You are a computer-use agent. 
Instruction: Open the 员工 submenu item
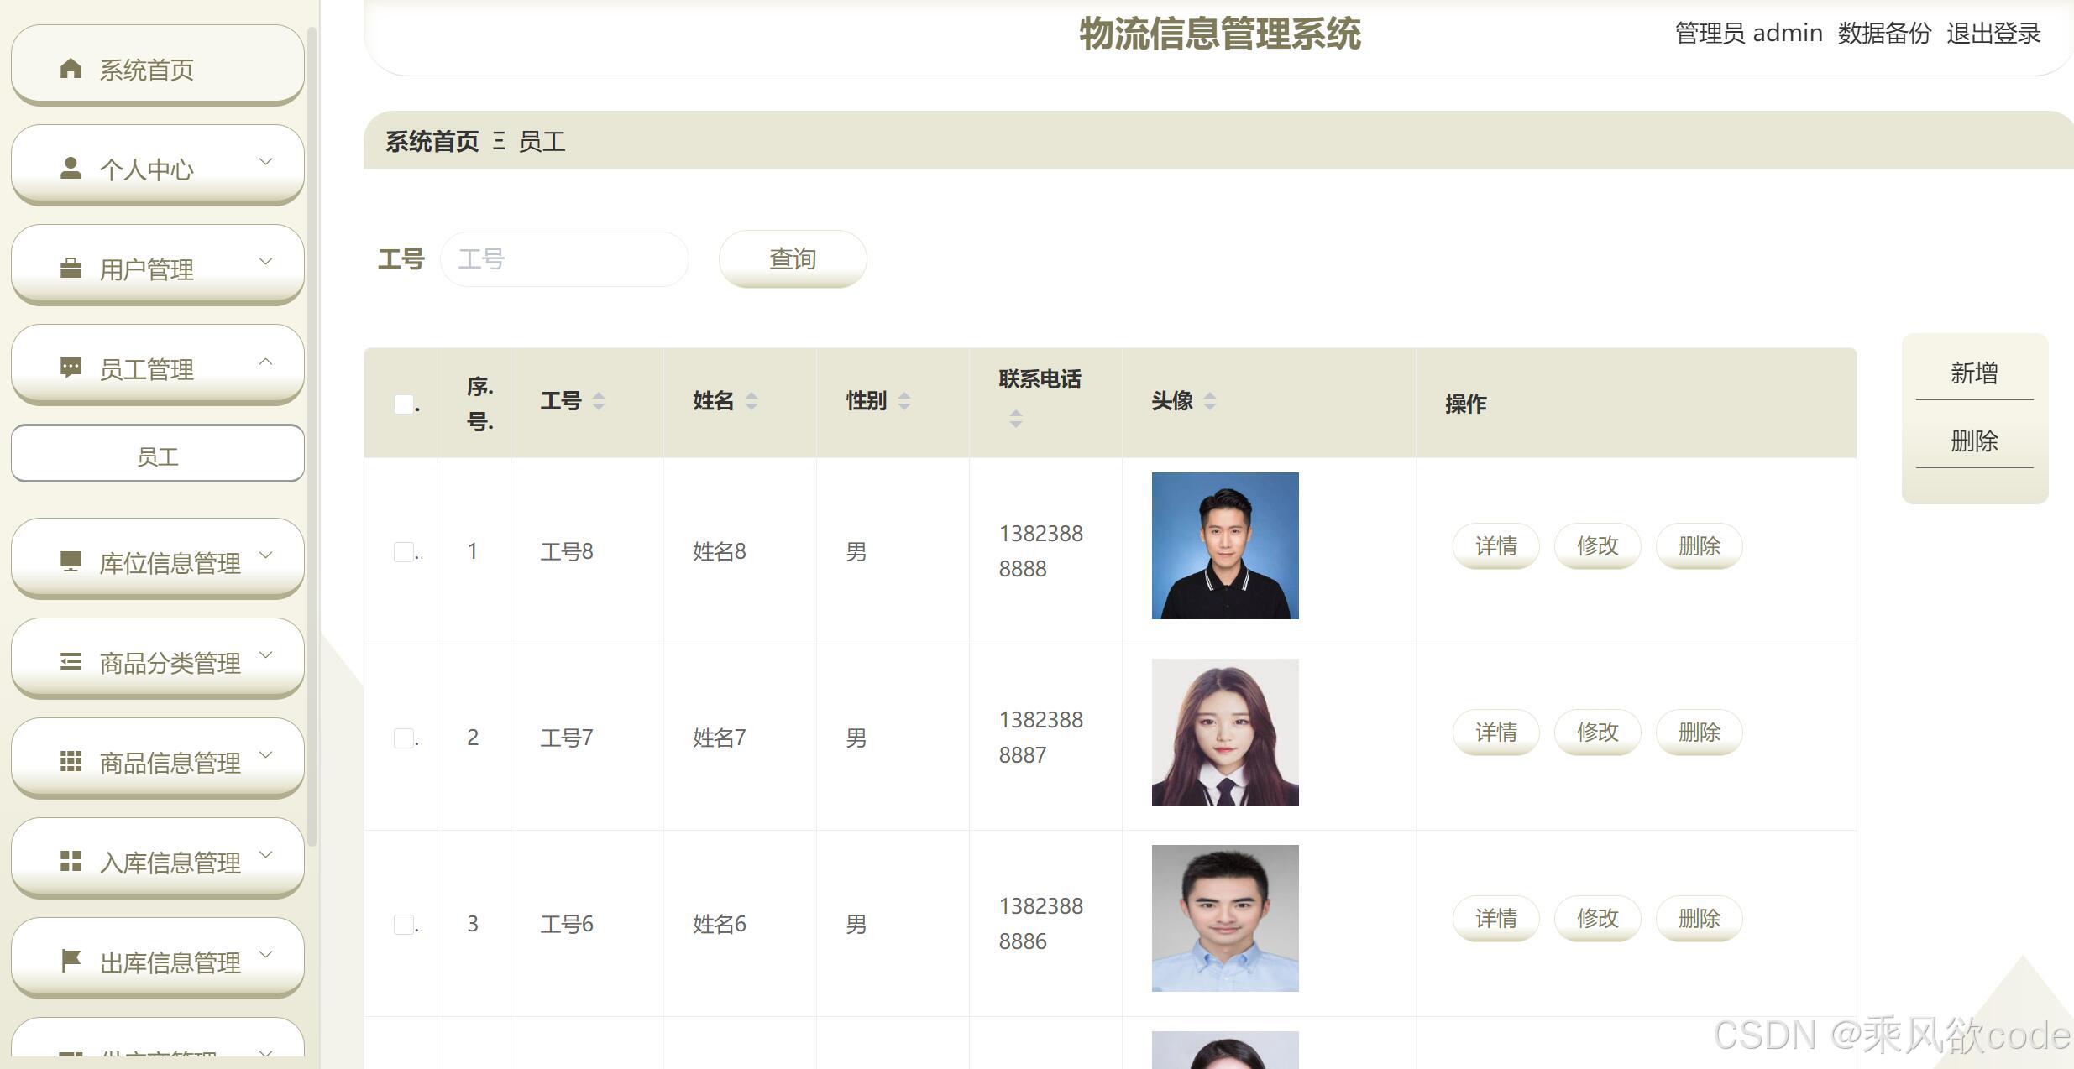pos(158,456)
